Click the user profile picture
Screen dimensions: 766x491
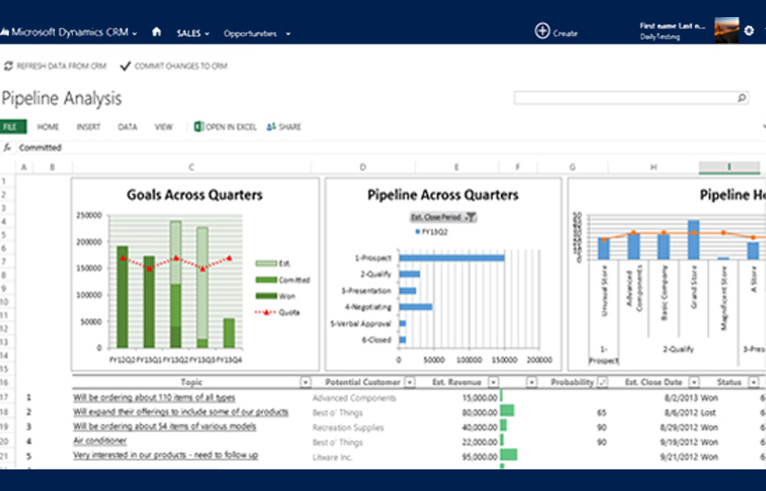726,31
